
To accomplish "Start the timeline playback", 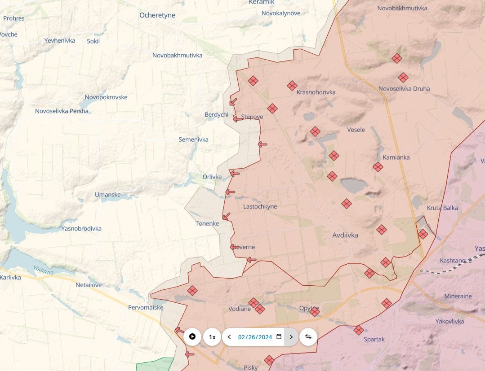I will 192,337.
